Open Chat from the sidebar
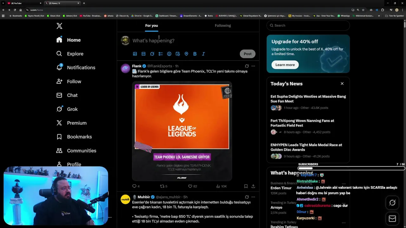Image resolution: width=406 pixels, height=228 pixels. pos(67,95)
